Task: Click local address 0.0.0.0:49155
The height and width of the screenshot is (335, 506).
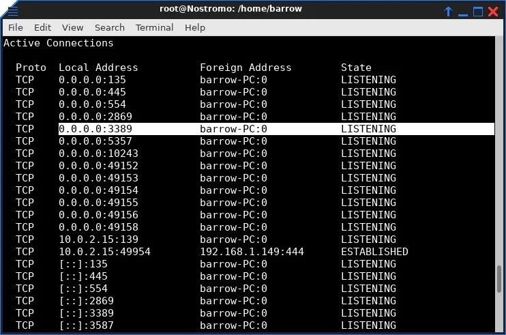Action: (x=98, y=203)
